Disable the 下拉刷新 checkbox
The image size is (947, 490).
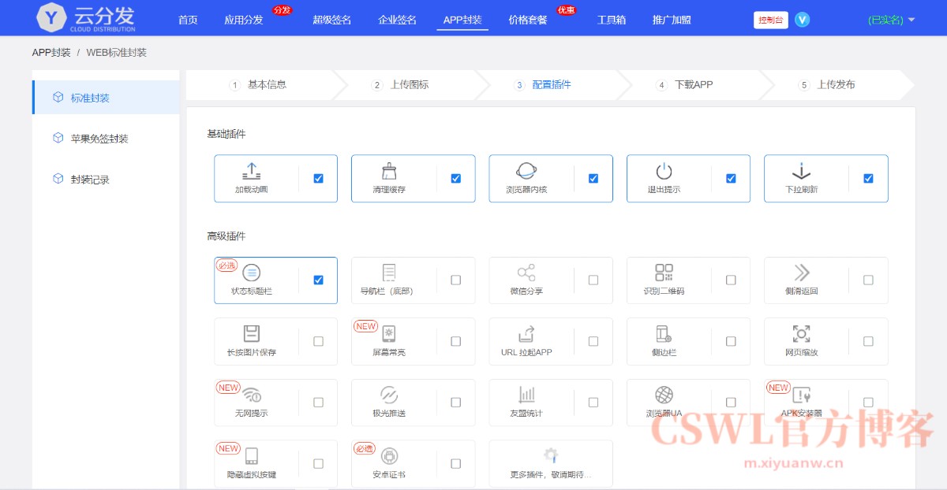coord(868,179)
